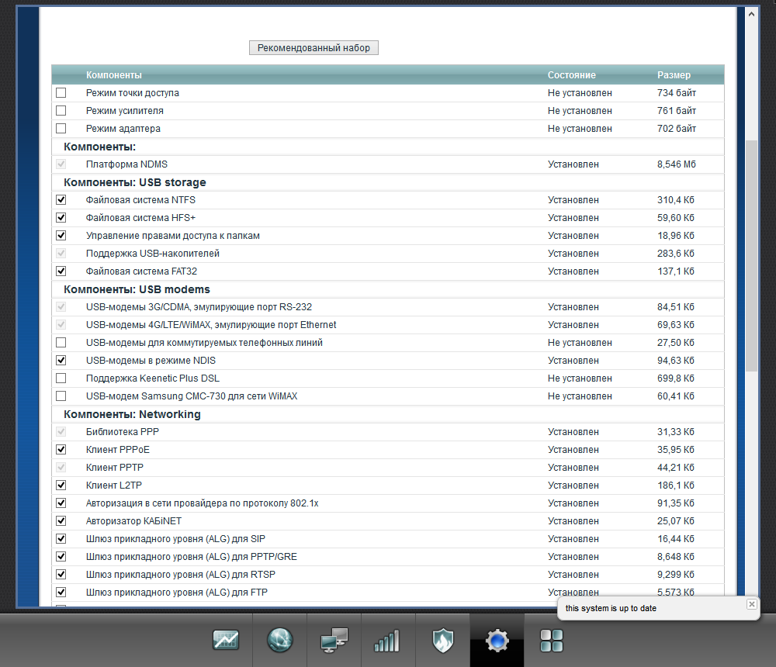Click the Компоненты: USB modems heading
Screen dimensions: 776x667
[x=137, y=289]
